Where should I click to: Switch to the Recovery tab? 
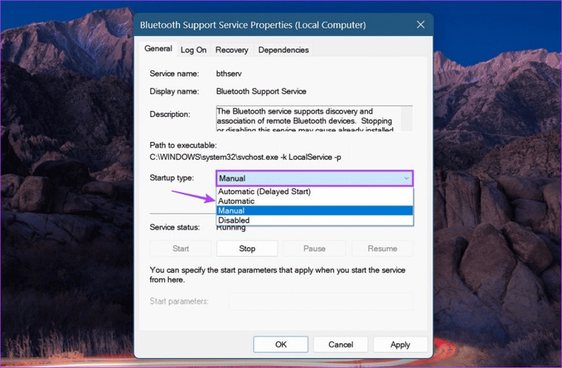click(x=232, y=50)
